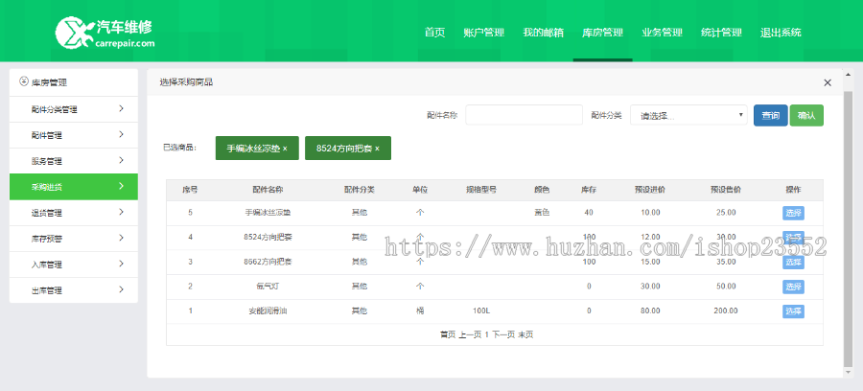Click the dialog vertical scrollbar
Viewport: 863px width, 391px height.
pos(848,228)
